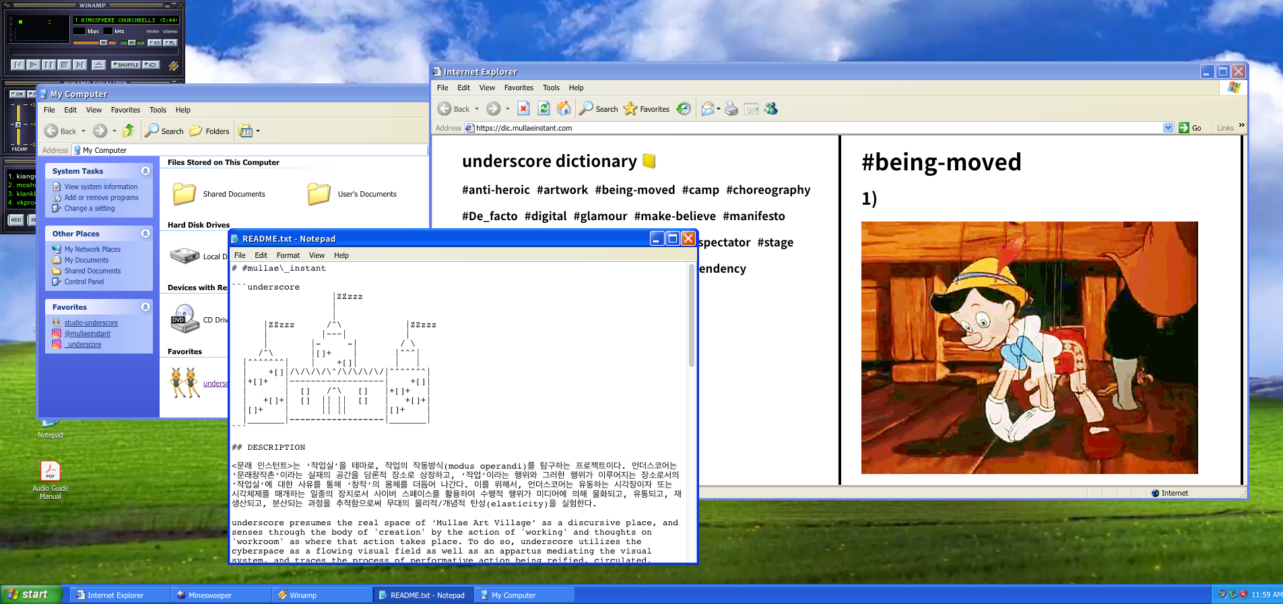Click the Home icon in Internet Explorer

point(564,108)
